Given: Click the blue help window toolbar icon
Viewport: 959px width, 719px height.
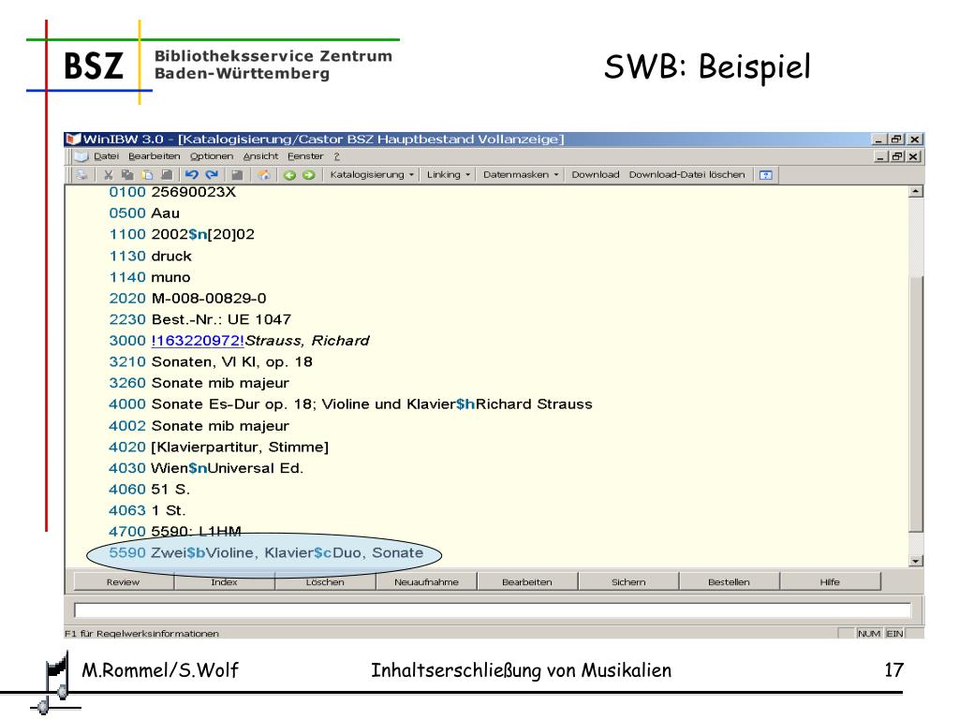Looking at the screenshot, I should [x=766, y=175].
